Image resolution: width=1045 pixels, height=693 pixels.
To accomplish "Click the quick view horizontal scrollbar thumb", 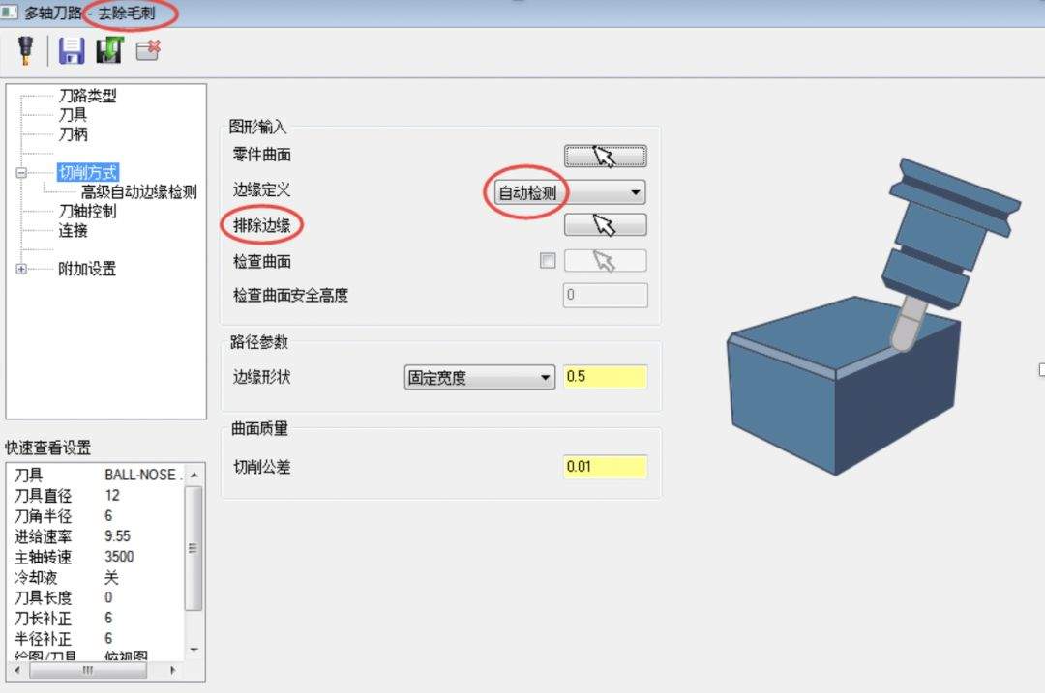I will pos(88,671).
